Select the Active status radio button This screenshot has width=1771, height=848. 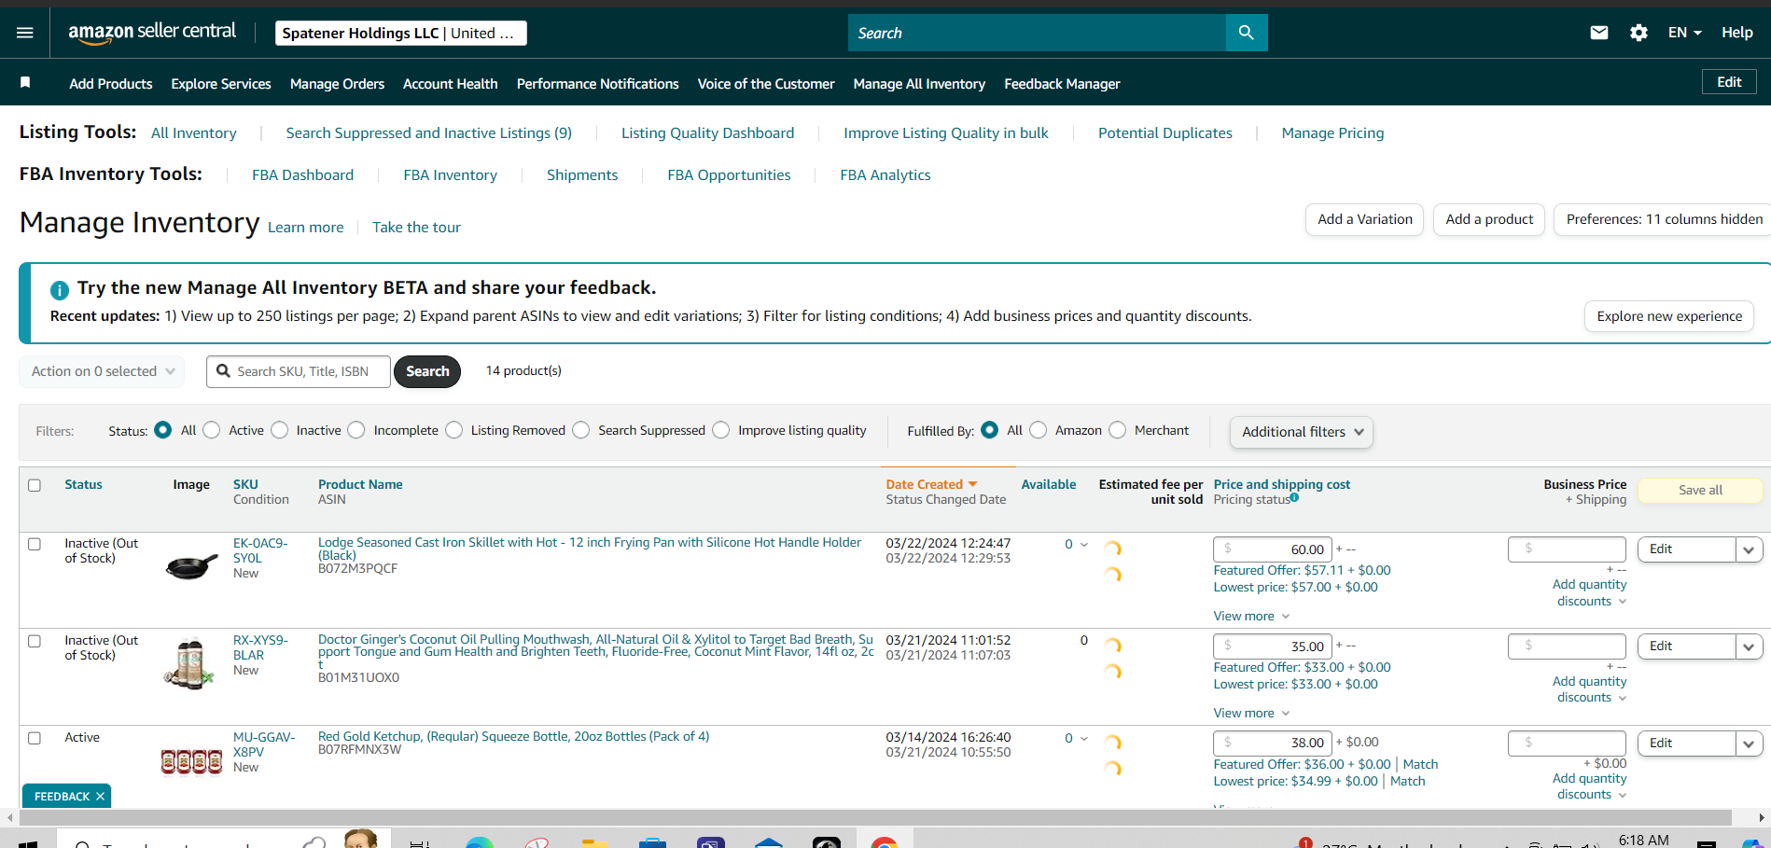coord(212,430)
